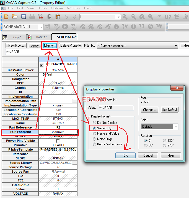
Task: Click the new simulation profile icon
Action: [x=48, y=27]
